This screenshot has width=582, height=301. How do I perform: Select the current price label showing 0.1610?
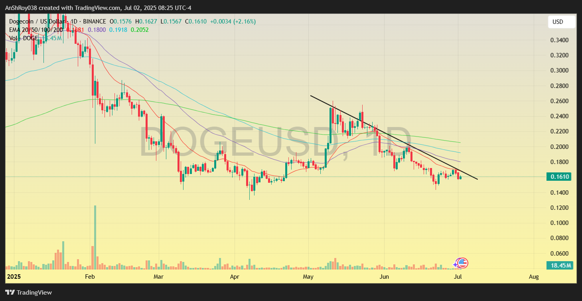tap(560, 176)
